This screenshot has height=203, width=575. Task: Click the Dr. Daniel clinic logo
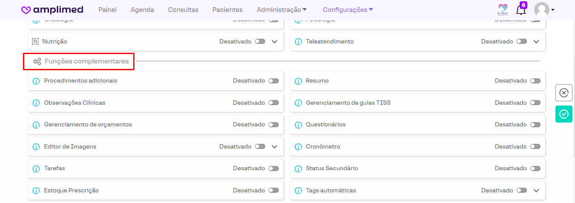(502, 10)
